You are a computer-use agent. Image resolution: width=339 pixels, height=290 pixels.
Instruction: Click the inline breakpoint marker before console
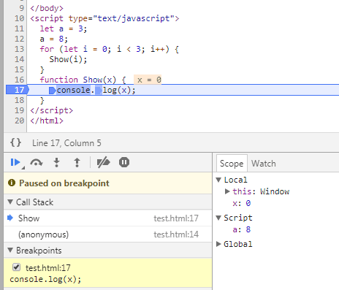pyautogui.click(x=52, y=91)
